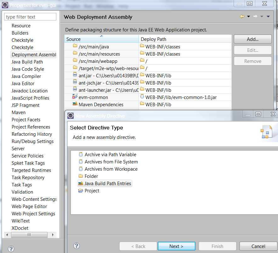The height and width of the screenshot is (253, 278).
Task: Open the Project References page
Action: [31, 127]
